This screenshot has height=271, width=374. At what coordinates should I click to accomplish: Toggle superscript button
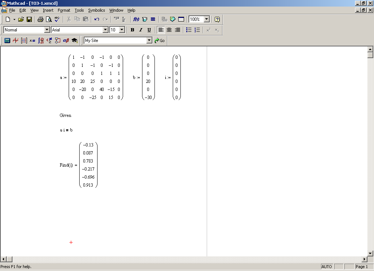tap(209, 30)
